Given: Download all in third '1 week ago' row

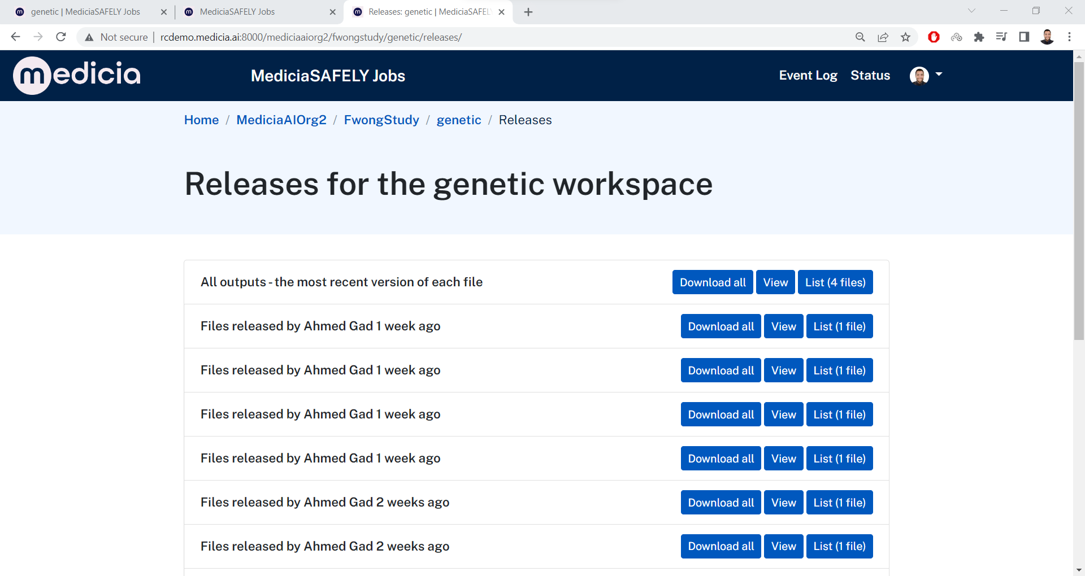Looking at the screenshot, I should pyautogui.click(x=721, y=414).
